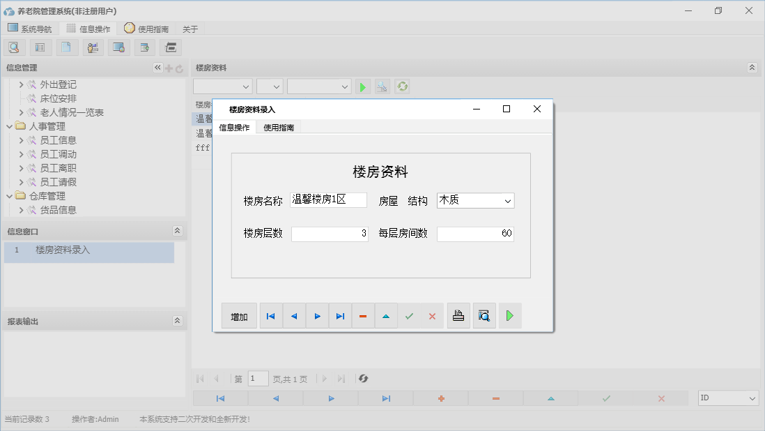Click the next-record arrow in the dialog
The image size is (765, 431).
(x=317, y=315)
